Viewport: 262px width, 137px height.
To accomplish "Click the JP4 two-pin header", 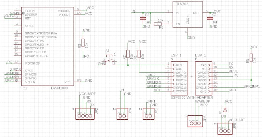I will (x=122, y=114).
